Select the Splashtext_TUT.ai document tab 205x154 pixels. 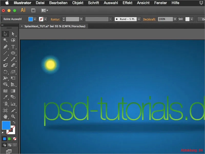click(55, 26)
